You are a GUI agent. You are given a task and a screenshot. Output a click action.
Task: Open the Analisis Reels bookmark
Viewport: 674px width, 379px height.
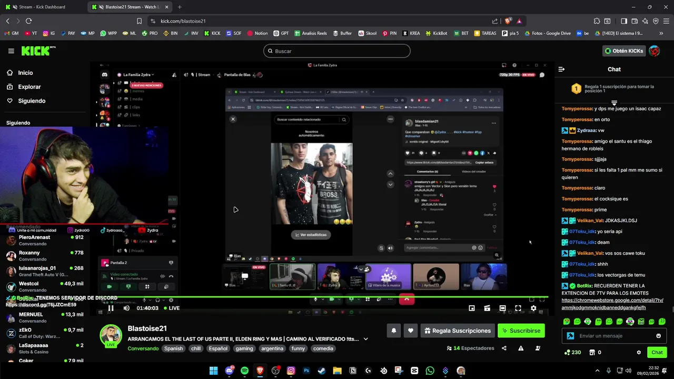coord(311,33)
